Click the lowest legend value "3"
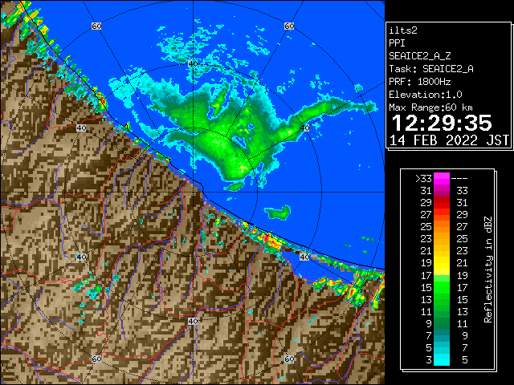This screenshot has width=514, height=385. (x=429, y=360)
